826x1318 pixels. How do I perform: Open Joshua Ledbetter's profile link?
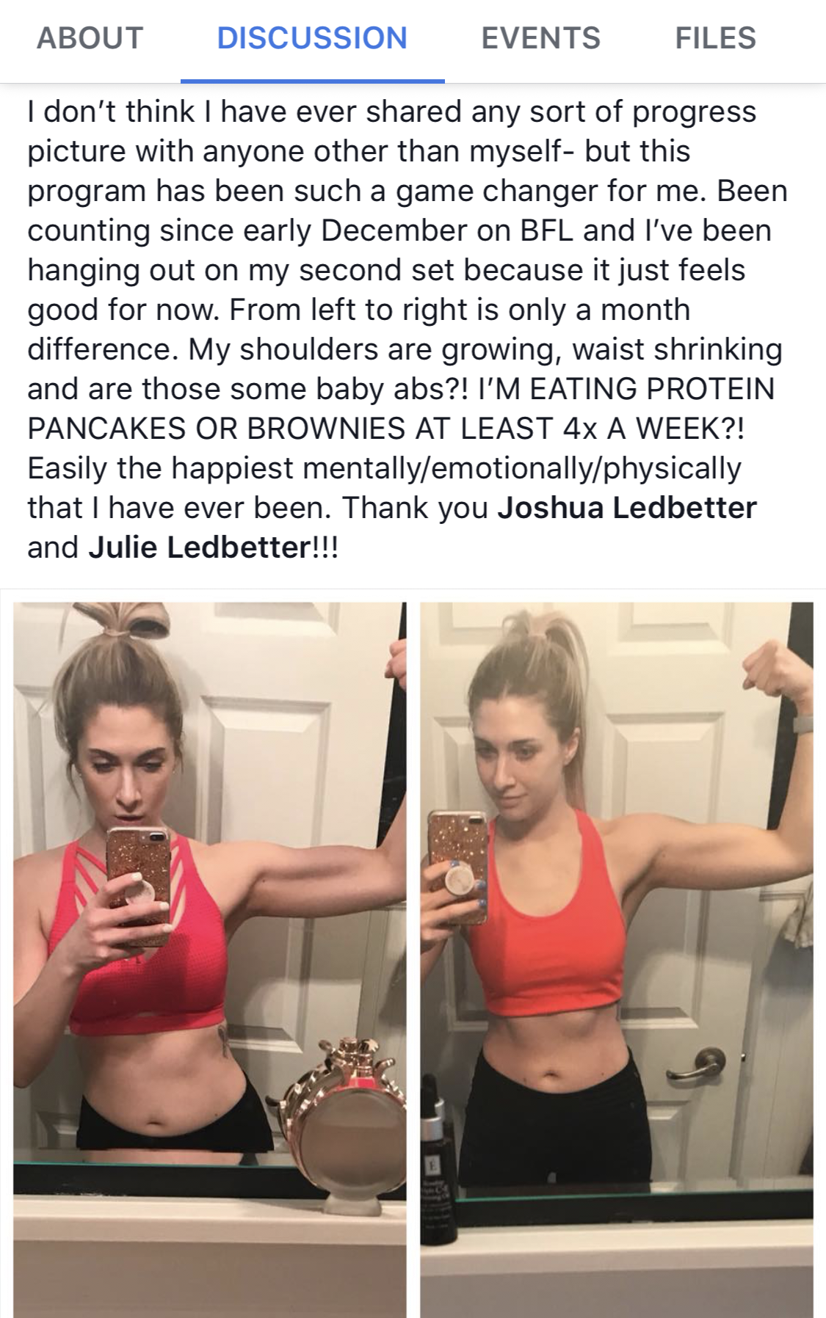[x=627, y=508]
